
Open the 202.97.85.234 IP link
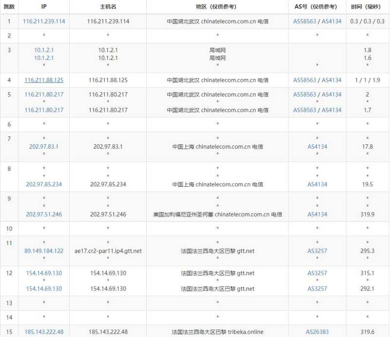point(44,184)
